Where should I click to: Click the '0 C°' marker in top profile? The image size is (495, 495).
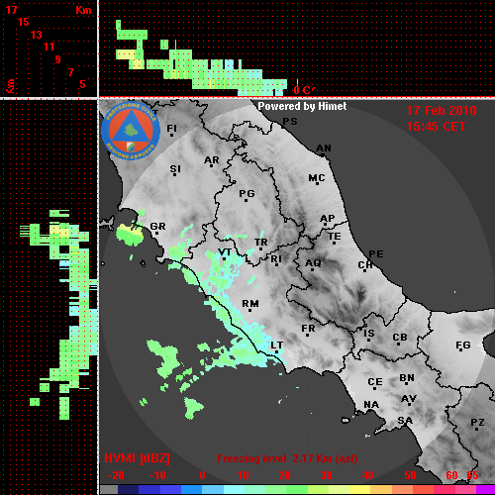303,90
